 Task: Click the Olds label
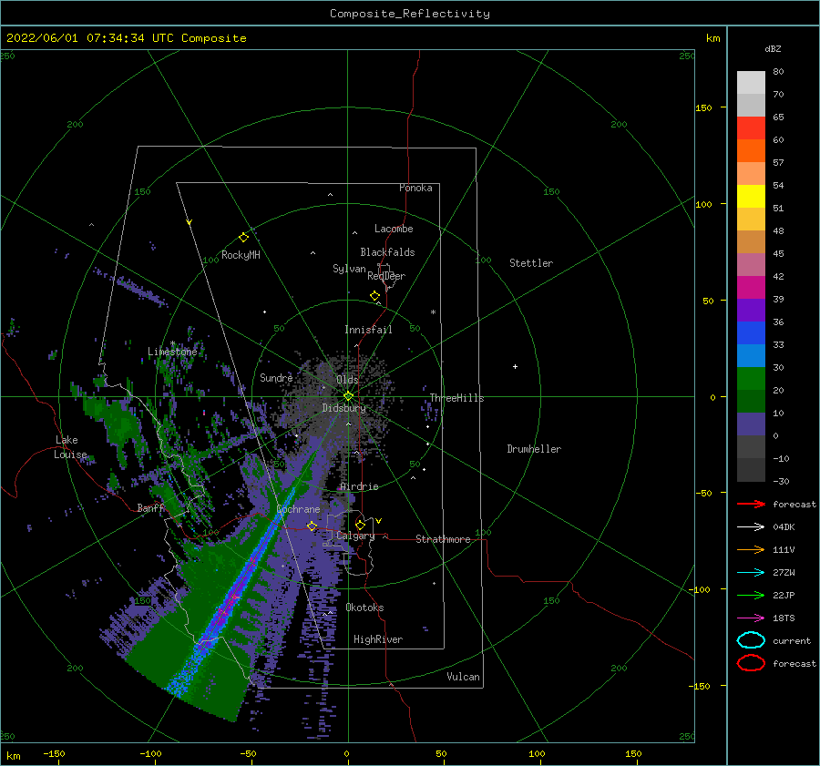point(347,380)
